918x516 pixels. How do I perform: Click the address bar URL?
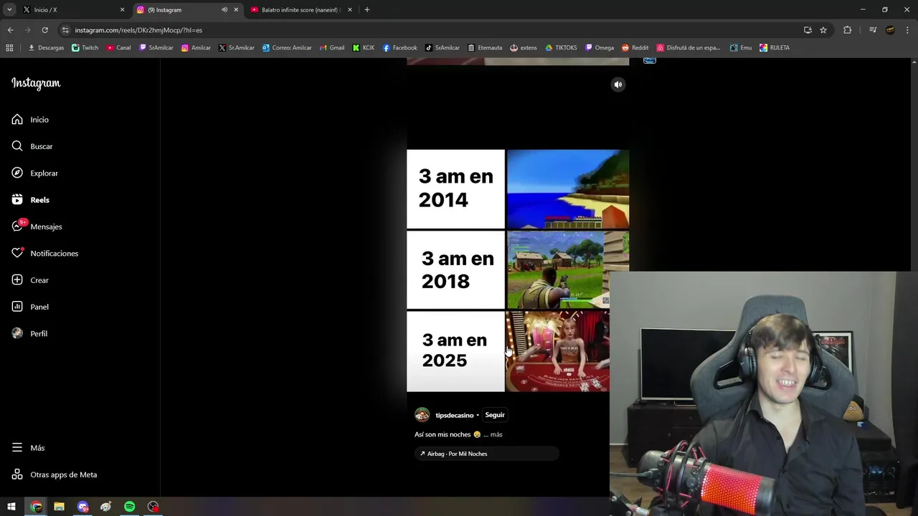138,30
